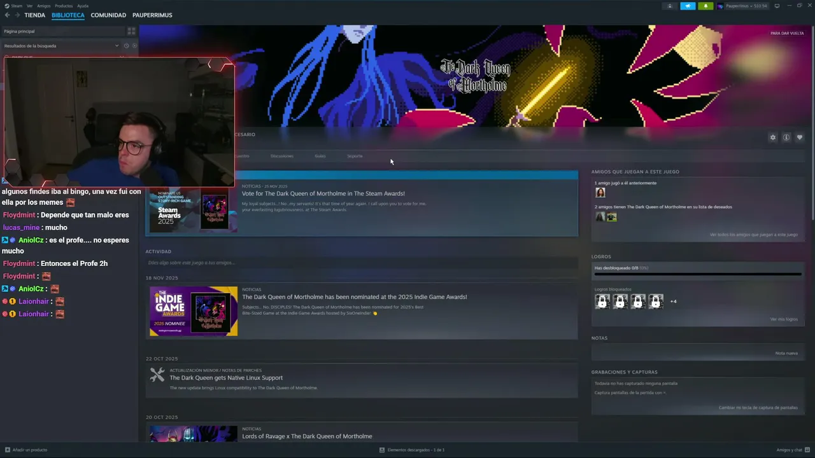Click the first locked achievement icon
Screen dimensions: 815x458
(x=602, y=302)
